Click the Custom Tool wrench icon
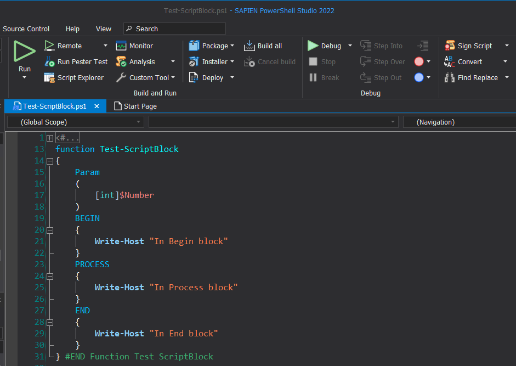 click(121, 78)
